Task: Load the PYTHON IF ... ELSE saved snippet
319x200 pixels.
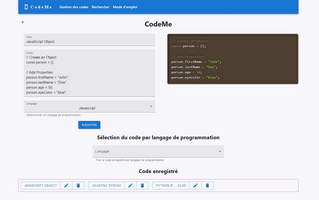Action: point(171,185)
